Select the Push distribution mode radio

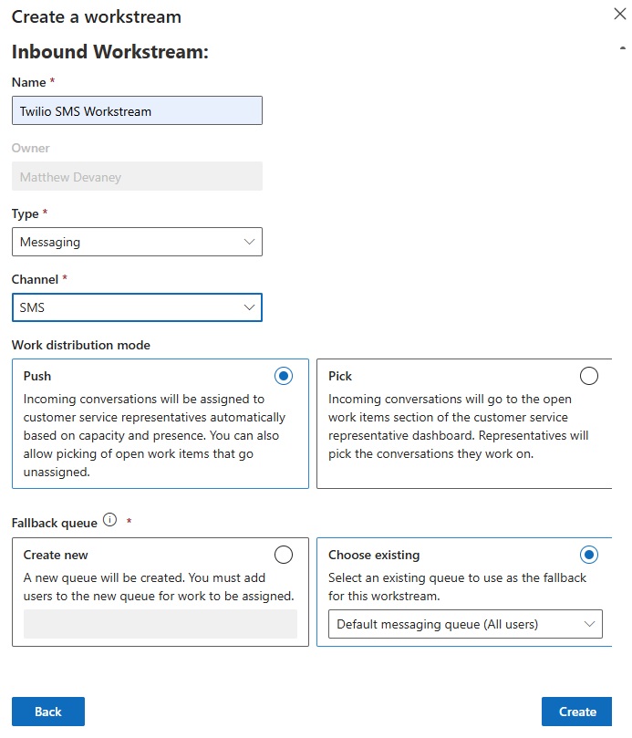click(284, 376)
